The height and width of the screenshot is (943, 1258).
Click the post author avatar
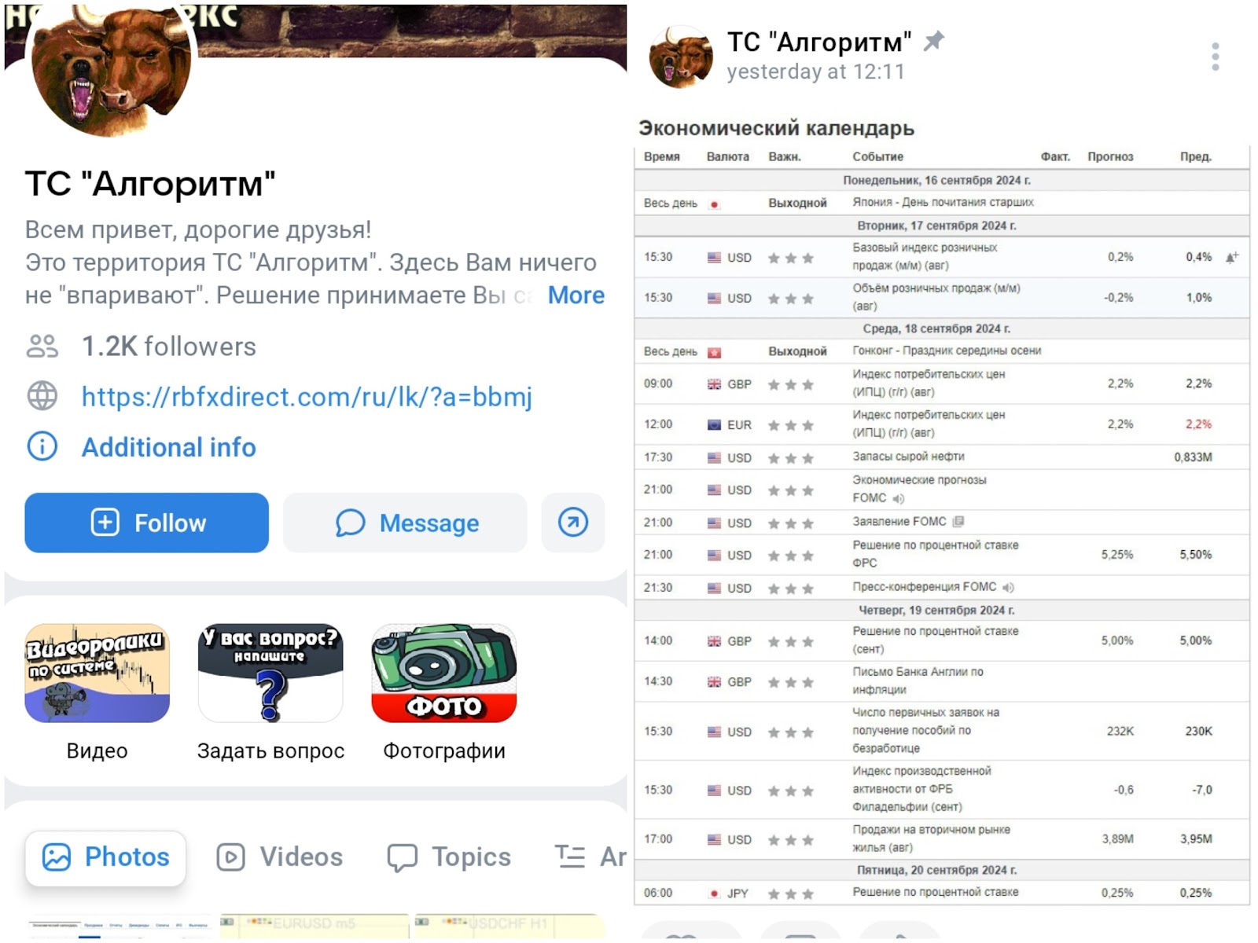pyautogui.click(x=681, y=56)
